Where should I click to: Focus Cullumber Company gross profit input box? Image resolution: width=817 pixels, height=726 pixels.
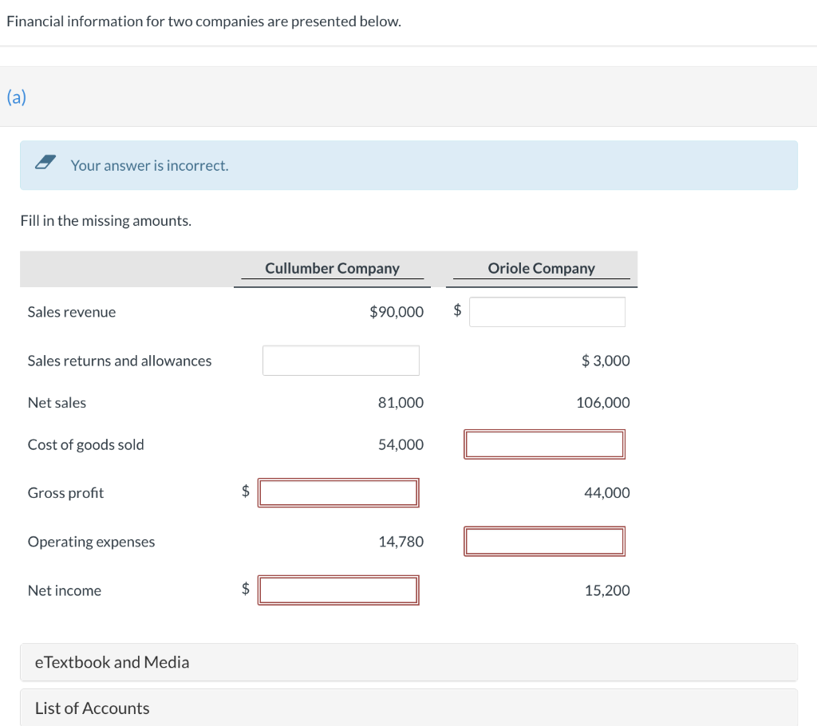tap(338, 493)
